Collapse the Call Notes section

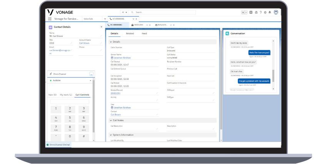pyautogui.click(x=111, y=120)
